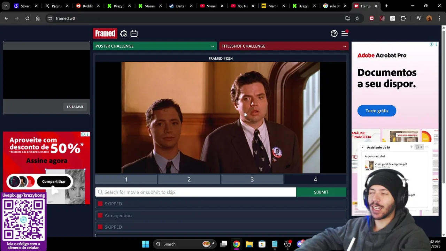Image resolution: width=446 pixels, height=251 pixels.
Task: Open the calendar archive icon
Action: [134, 33]
